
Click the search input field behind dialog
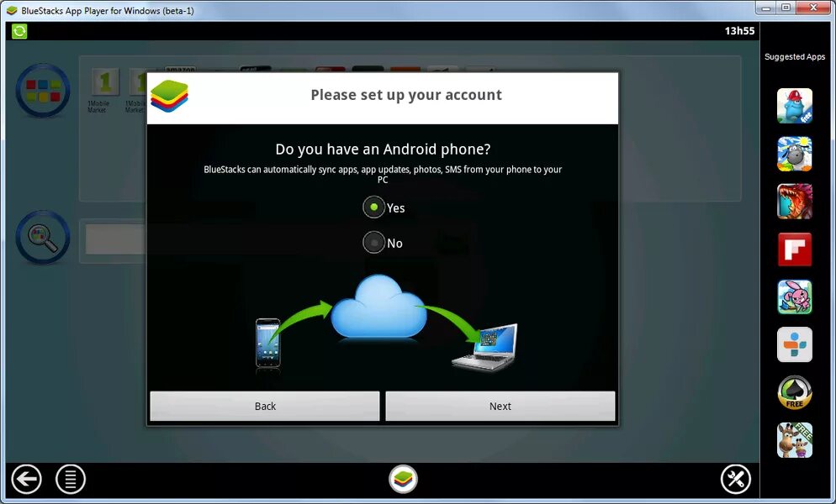116,239
